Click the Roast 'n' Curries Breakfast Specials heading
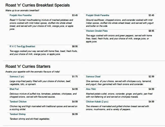The image size is (165, 127). 38,5
